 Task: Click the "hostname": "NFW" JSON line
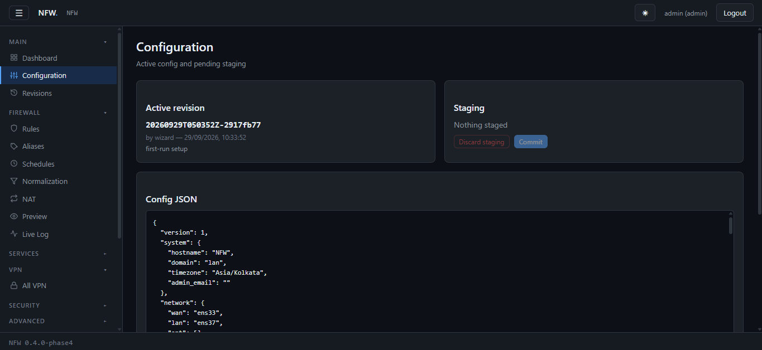click(200, 252)
